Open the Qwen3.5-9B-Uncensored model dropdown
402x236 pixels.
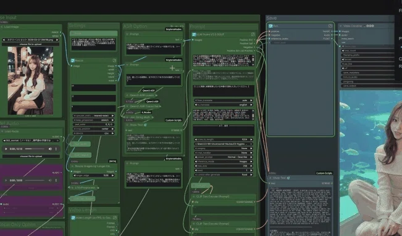pyautogui.click(x=224, y=144)
